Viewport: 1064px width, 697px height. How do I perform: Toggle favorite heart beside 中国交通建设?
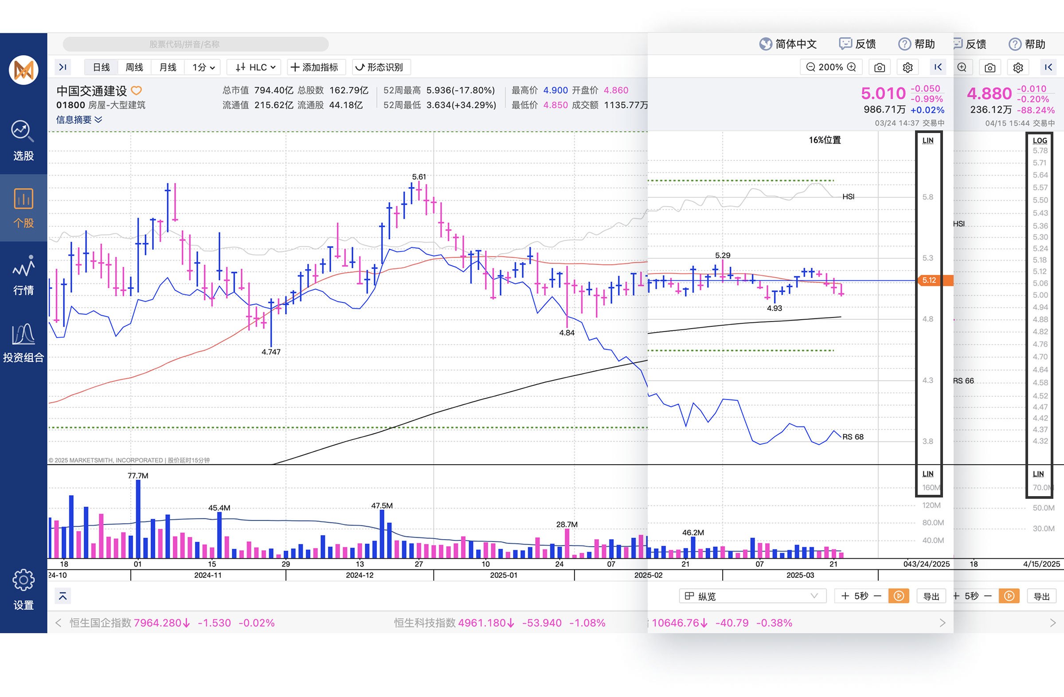coord(137,91)
